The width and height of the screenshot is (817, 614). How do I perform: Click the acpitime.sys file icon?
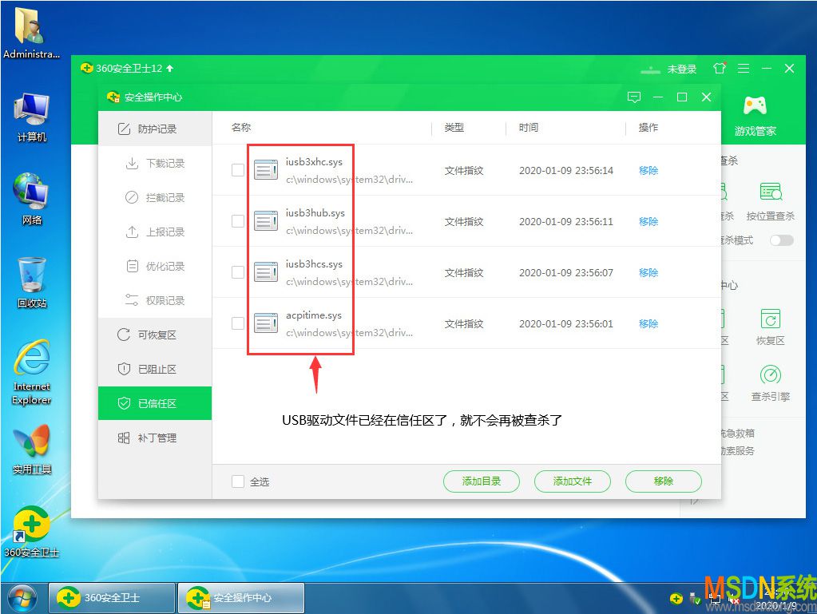[x=266, y=323]
